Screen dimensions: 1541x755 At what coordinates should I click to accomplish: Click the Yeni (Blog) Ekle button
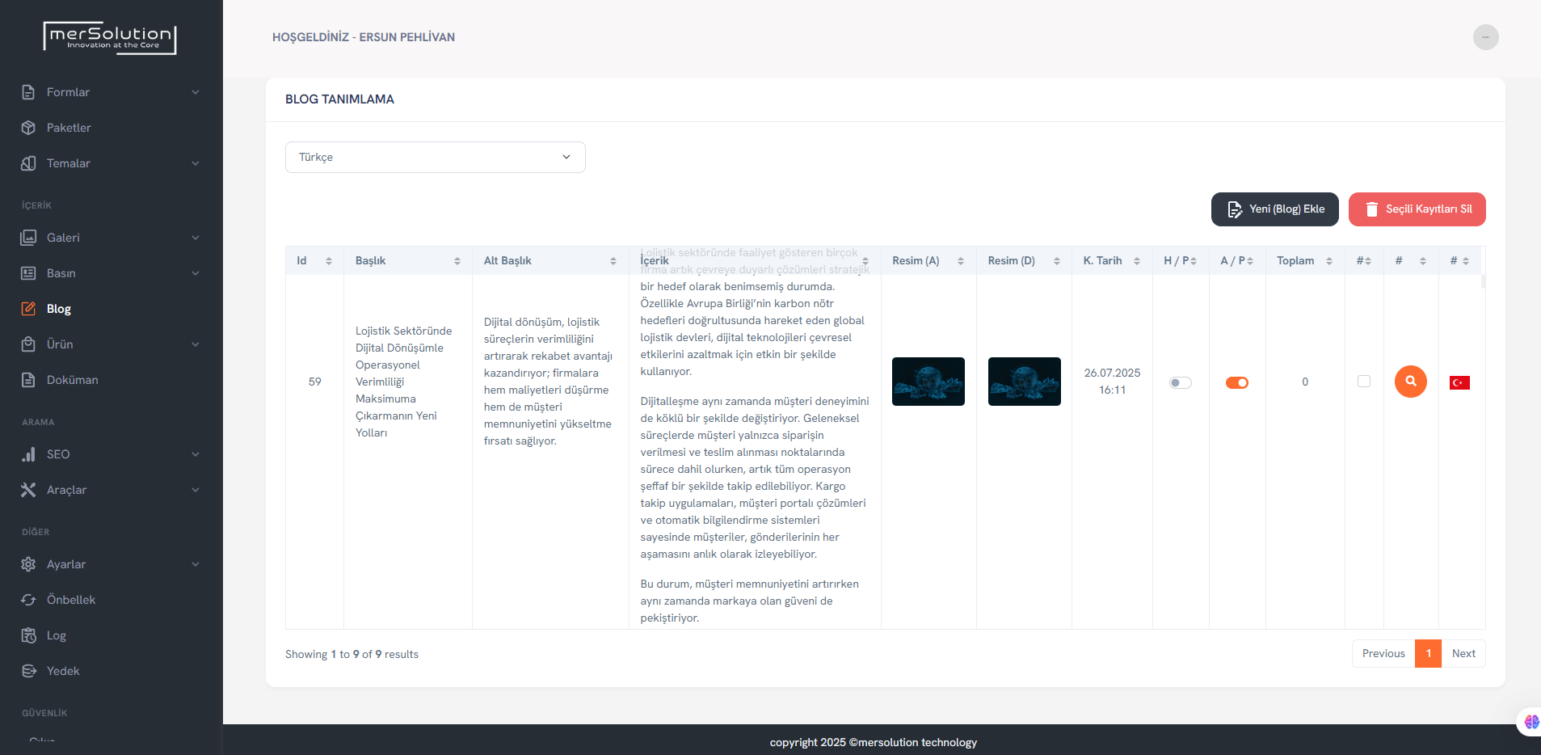[x=1274, y=209]
